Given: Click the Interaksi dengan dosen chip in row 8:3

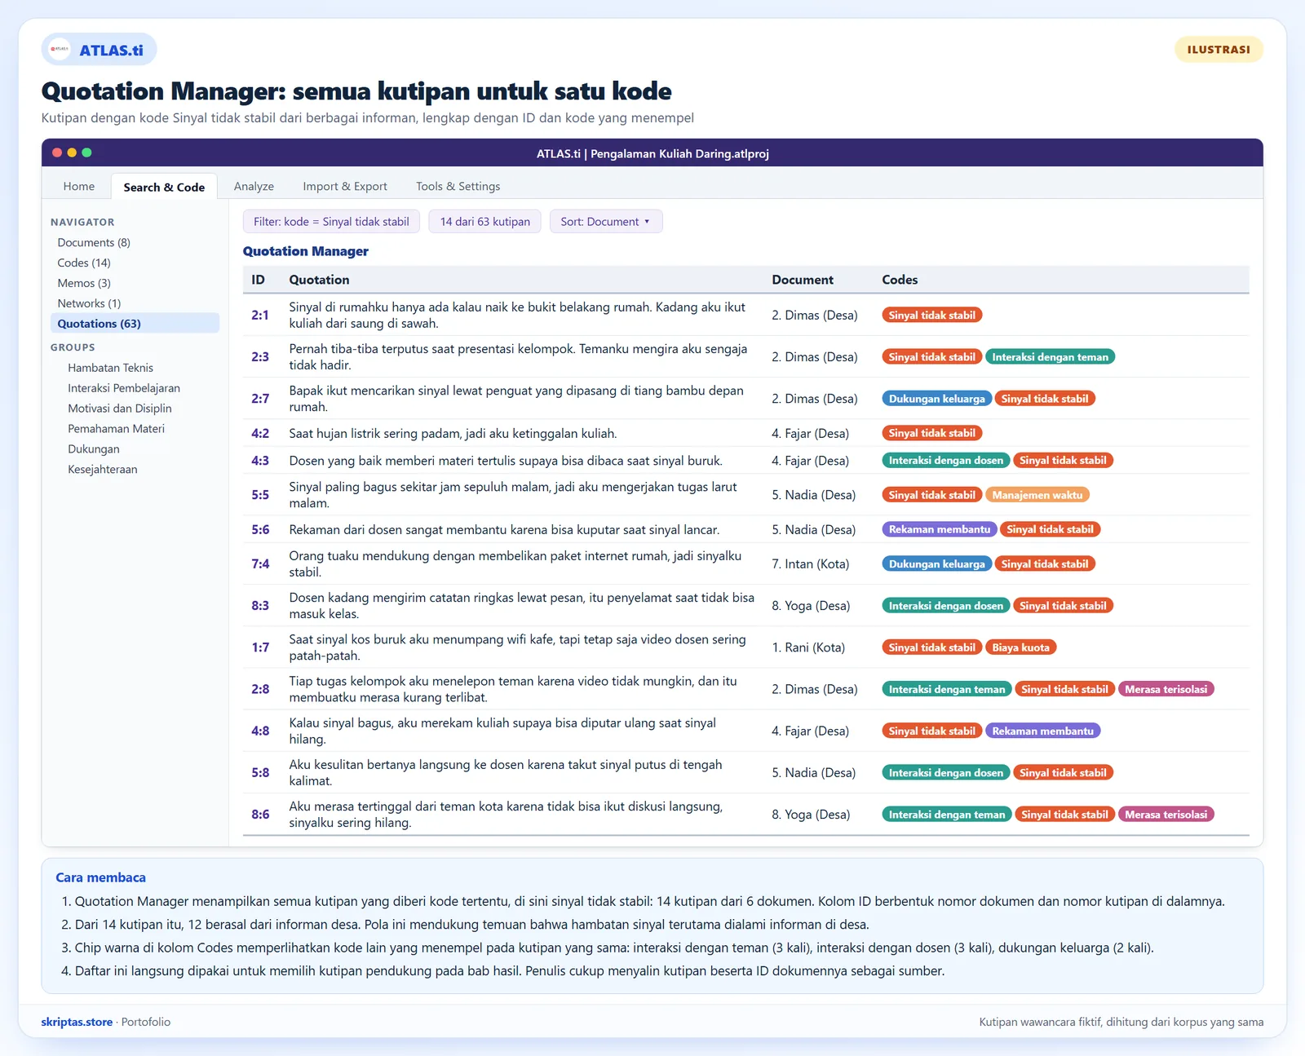Looking at the screenshot, I should 945,606.
